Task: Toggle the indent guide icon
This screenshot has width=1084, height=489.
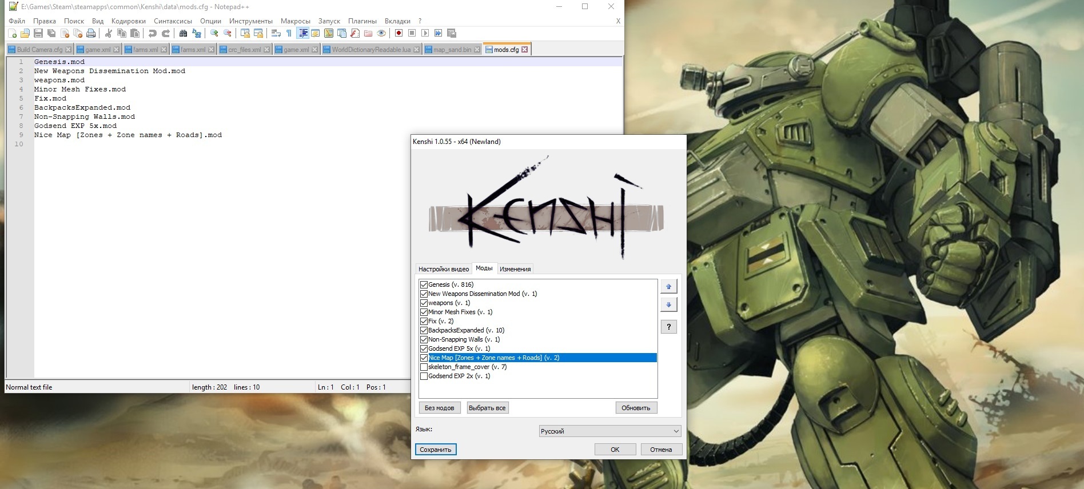Action: [303, 33]
